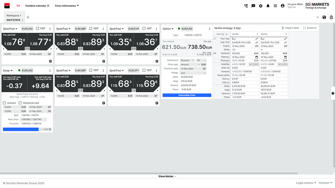
Task: Check the Uneven option in Swap tile
Action: tap(4, 103)
